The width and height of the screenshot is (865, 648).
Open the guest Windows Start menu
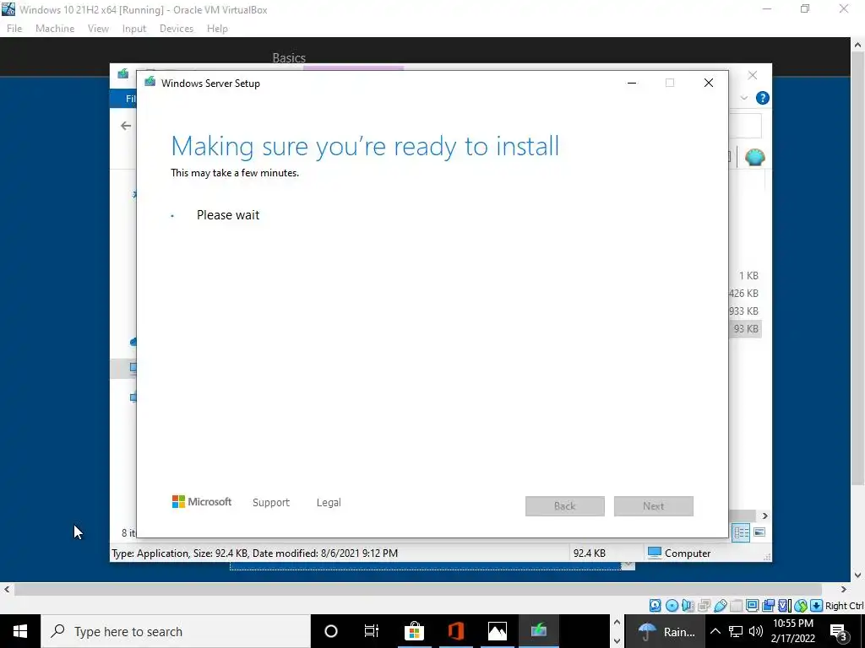(20, 631)
